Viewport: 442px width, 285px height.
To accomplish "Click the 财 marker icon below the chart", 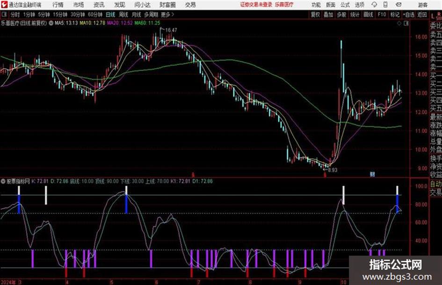I will 372,174.
